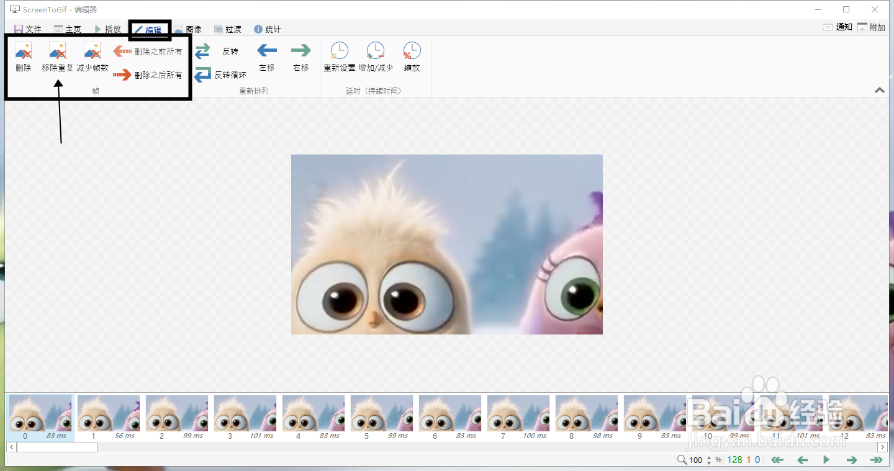Go to the next frame
The height and width of the screenshot is (471, 894).
851,460
